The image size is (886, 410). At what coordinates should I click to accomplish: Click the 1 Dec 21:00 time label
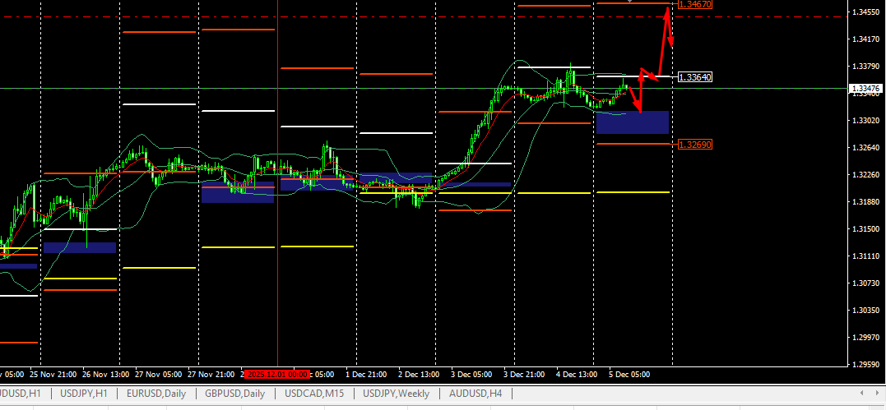tap(366, 374)
